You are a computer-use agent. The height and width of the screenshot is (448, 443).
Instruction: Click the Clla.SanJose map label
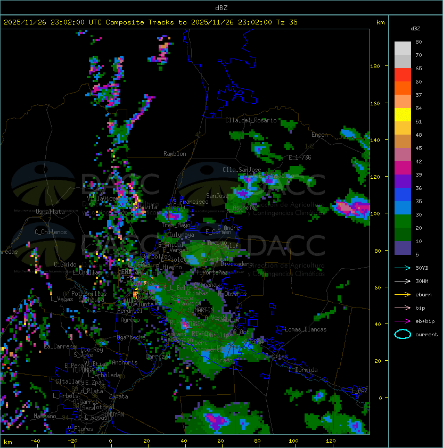click(242, 170)
